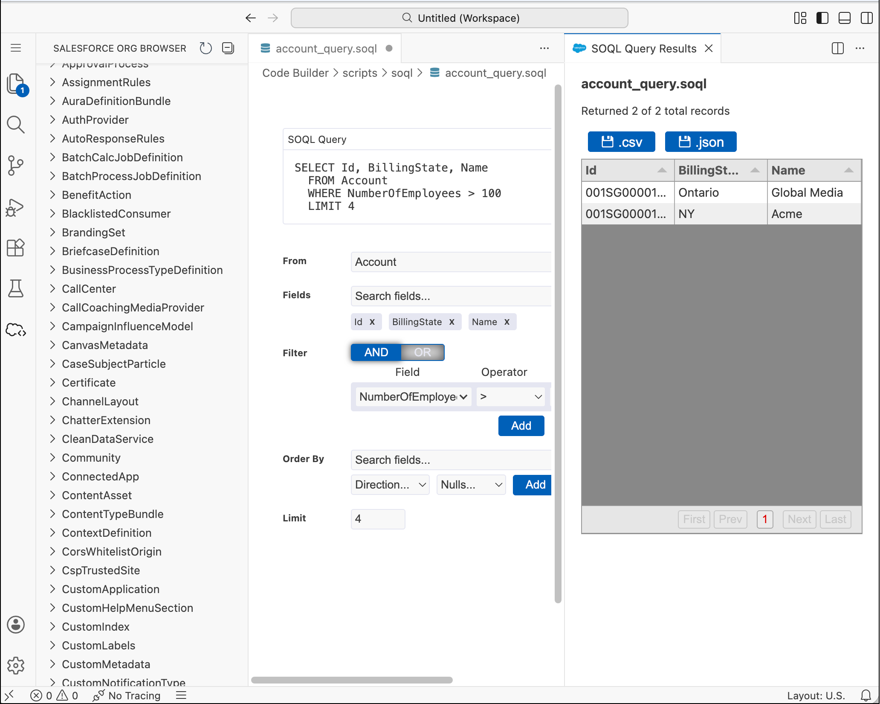Open the Nulls dropdown
This screenshot has width=880, height=704.
(x=471, y=485)
